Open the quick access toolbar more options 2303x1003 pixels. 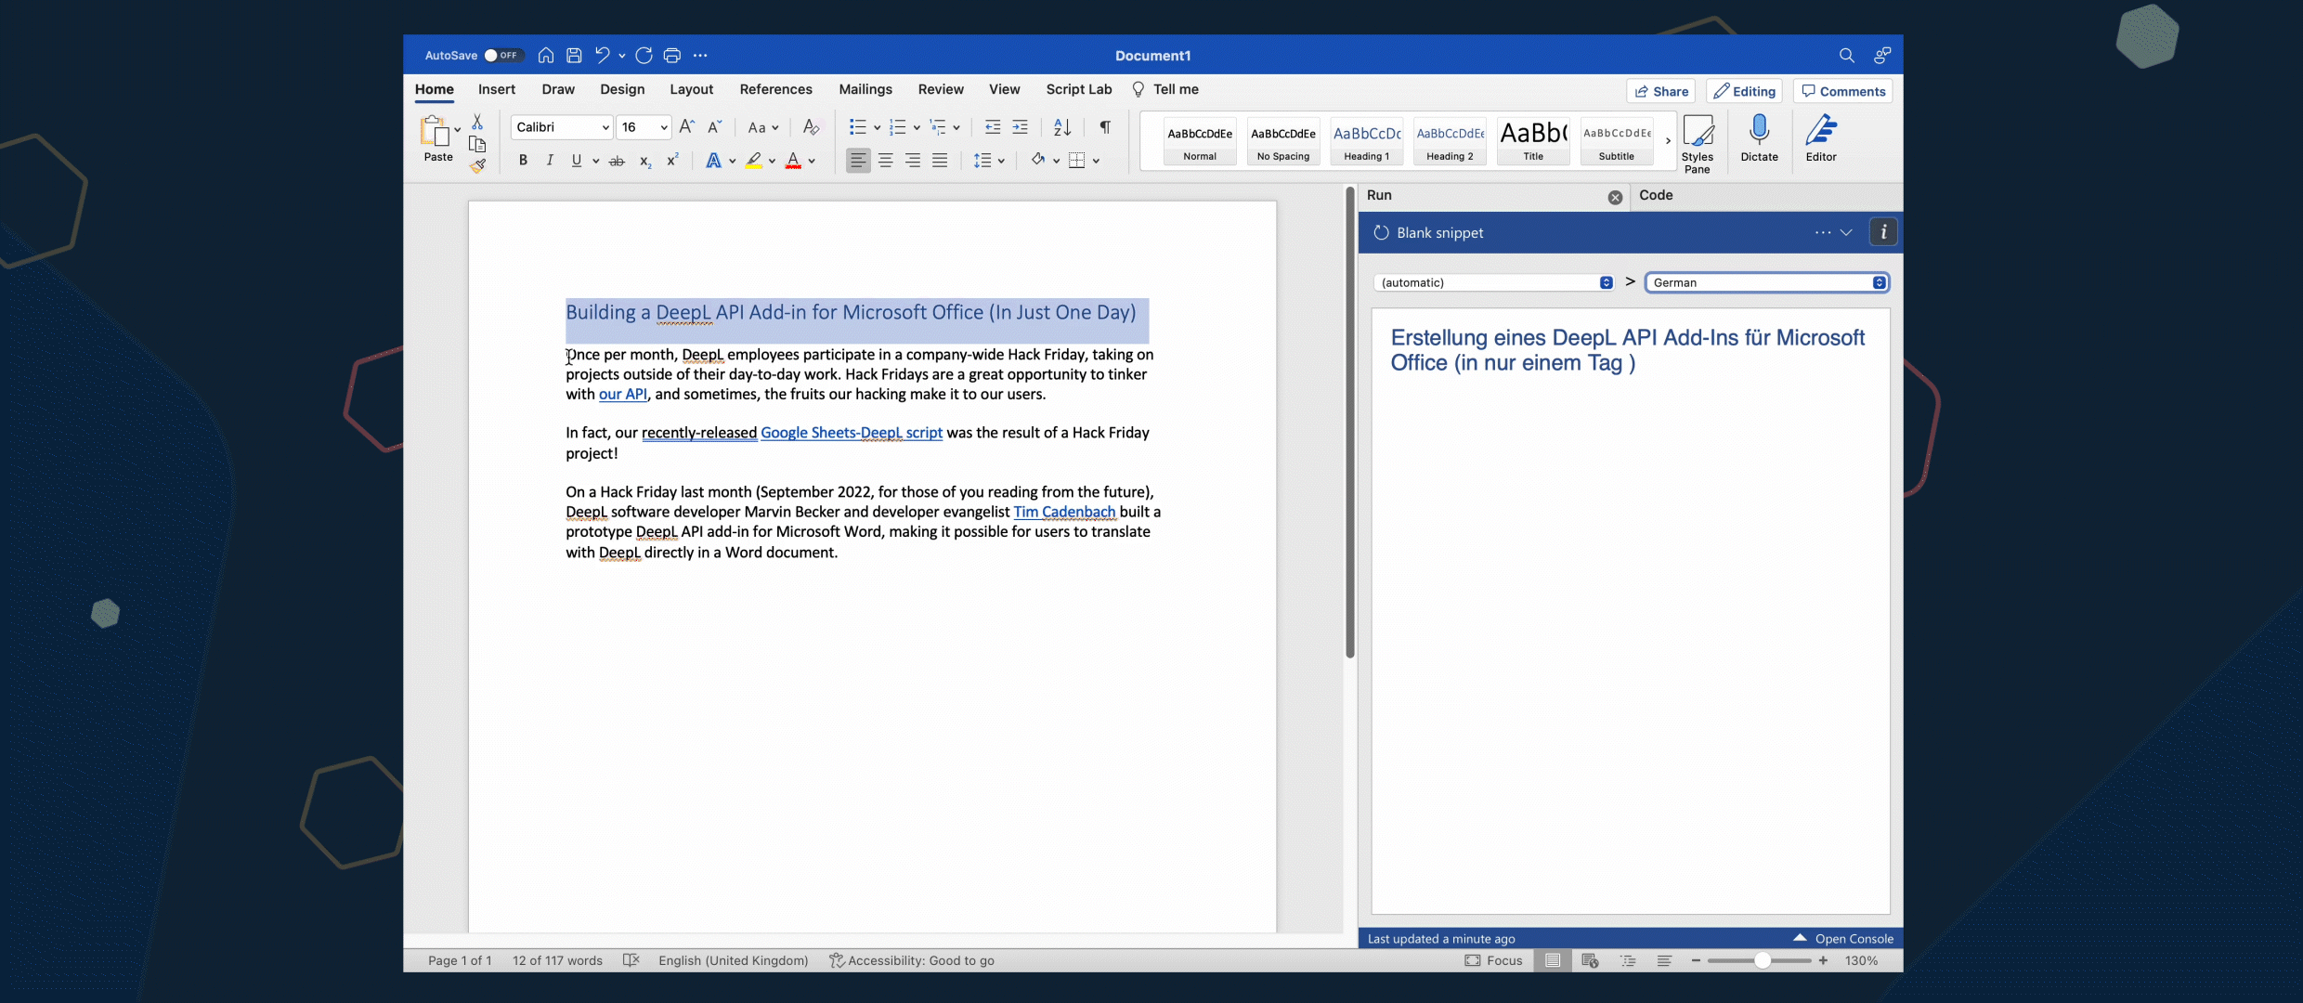[x=700, y=56]
